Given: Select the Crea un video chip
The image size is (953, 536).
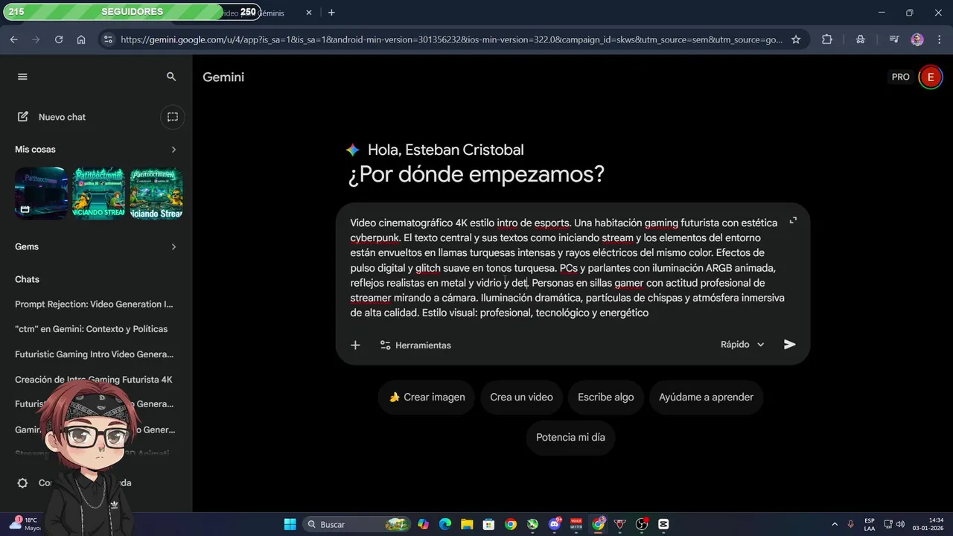Looking at the screenshot, I should [521, 398].
